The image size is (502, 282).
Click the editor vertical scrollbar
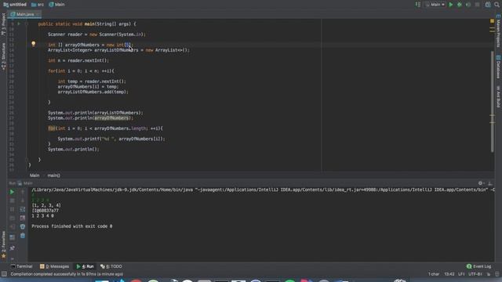click(x=493, y=102)
